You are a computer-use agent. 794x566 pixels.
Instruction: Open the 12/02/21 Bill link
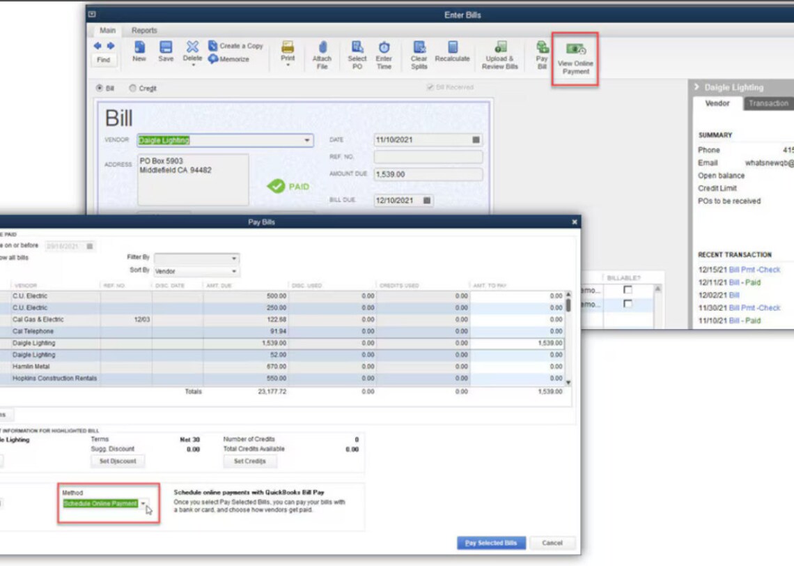(733, 296)
